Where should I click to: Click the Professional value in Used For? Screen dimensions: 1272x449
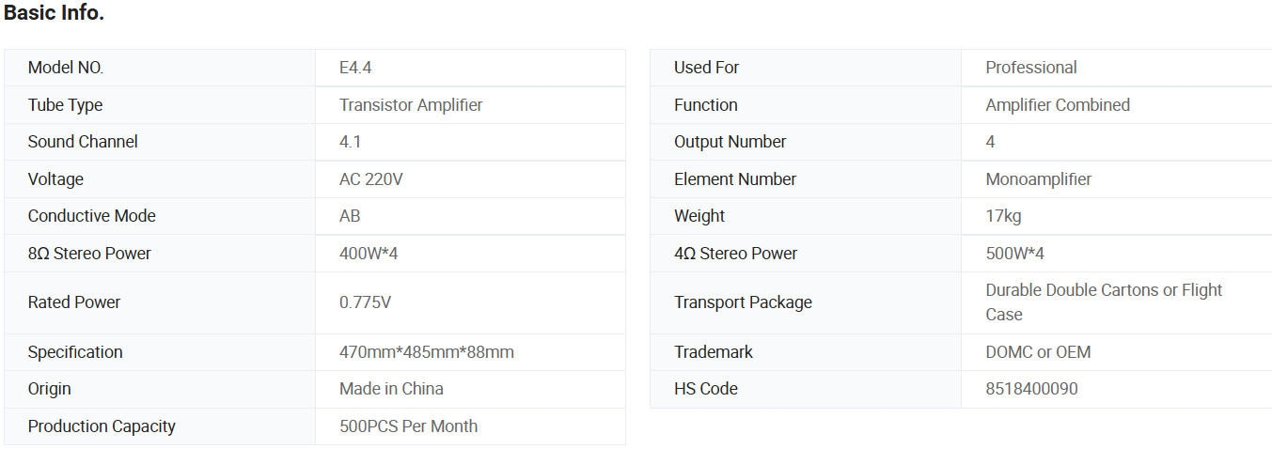[x=1031, y=68]
